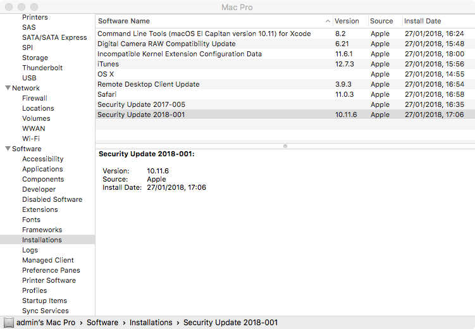The image size is (475, 329).
Task: Sort by Install Date column header
Action: click(x=423, y=21)
